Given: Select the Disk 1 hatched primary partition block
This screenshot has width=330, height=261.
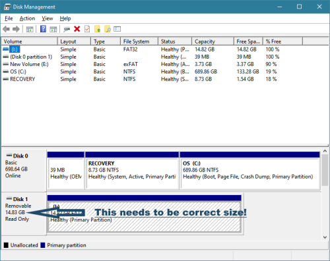Looking at the screenshot, I should pos(145,214).
